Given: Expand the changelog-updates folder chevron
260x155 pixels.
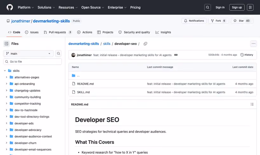Looking at the screenshot, I should [x=6, y=90].
